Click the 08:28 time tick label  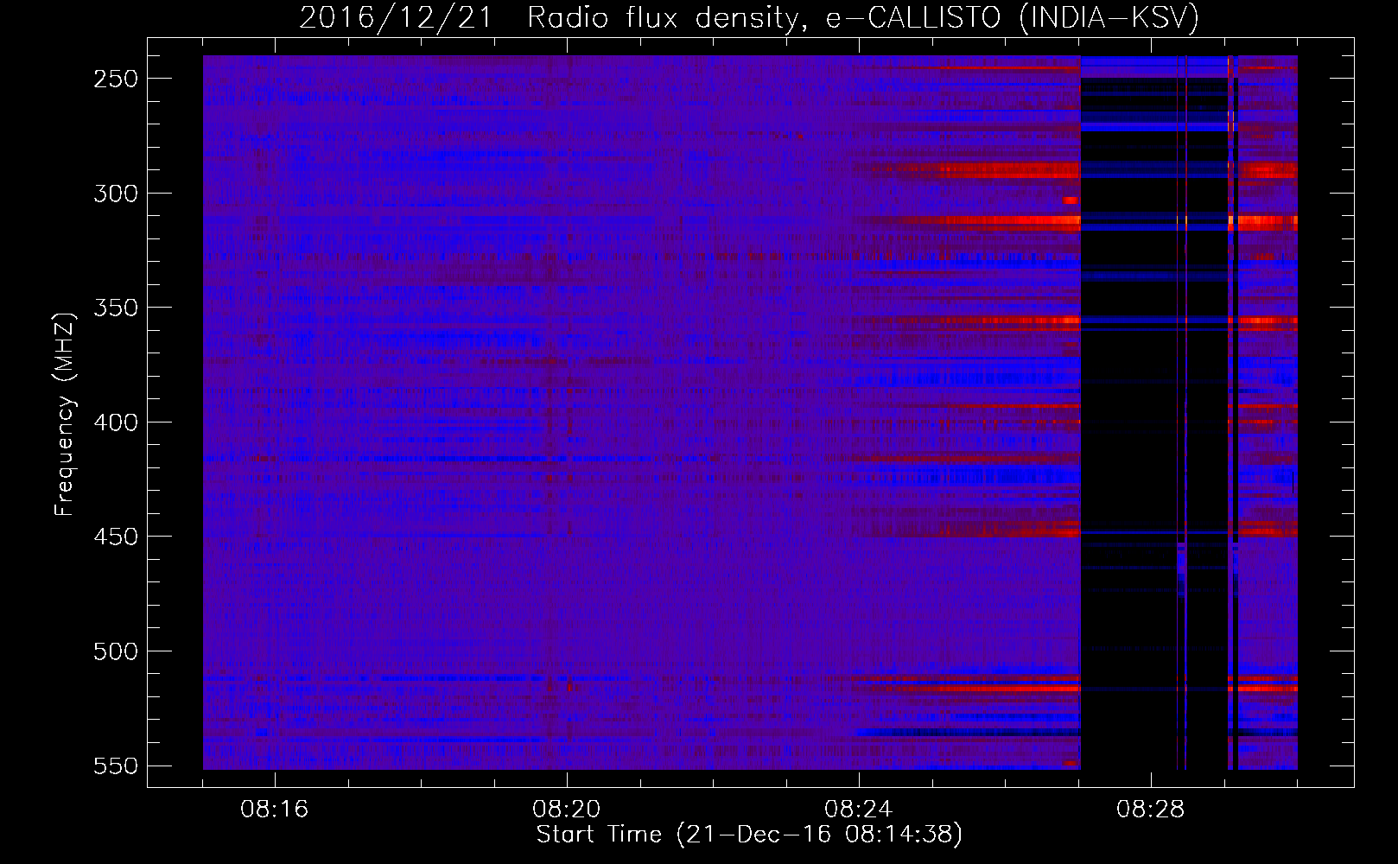point(1150,810)
